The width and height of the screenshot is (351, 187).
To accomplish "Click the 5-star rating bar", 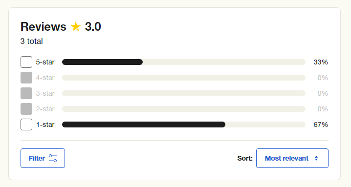I will [183, 62].
